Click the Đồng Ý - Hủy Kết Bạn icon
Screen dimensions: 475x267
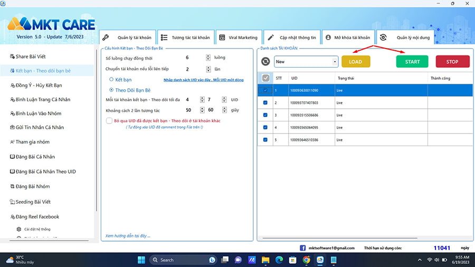pyautogui.click(x=13, y=85)
